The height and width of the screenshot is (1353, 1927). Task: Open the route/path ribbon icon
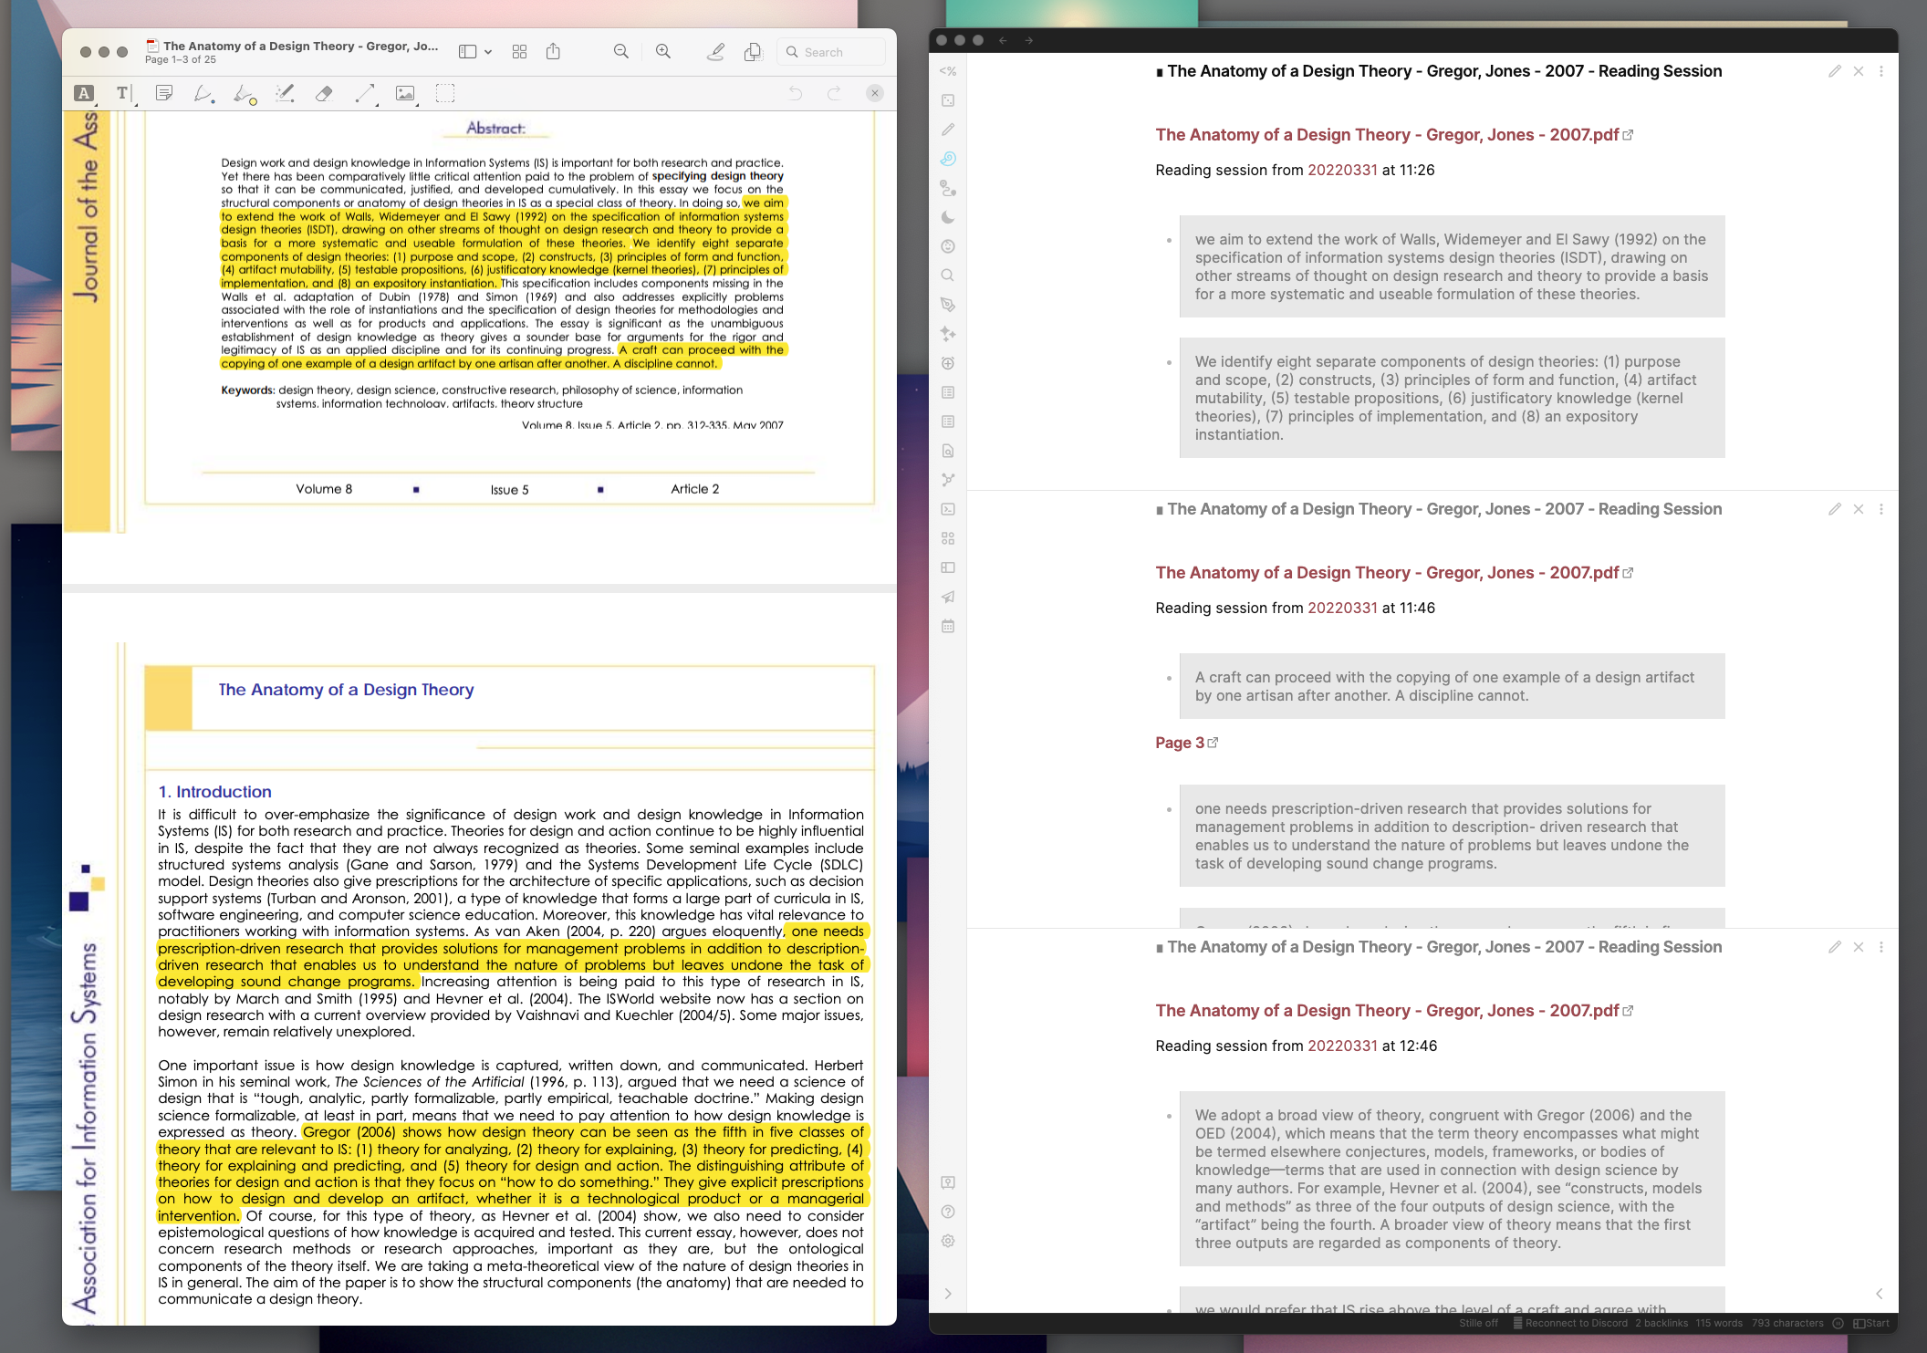pos(948,188)
